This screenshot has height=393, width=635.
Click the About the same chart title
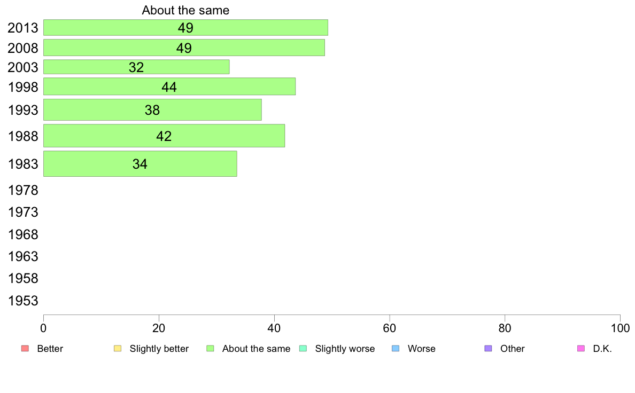tap(185, 10)
